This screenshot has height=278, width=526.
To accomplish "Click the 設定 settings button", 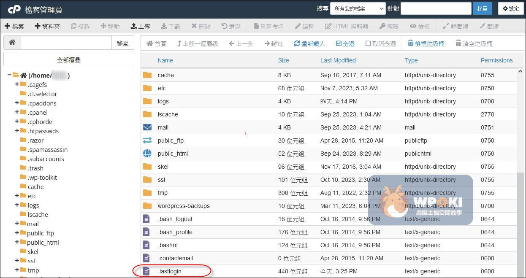I will [511, 8].
